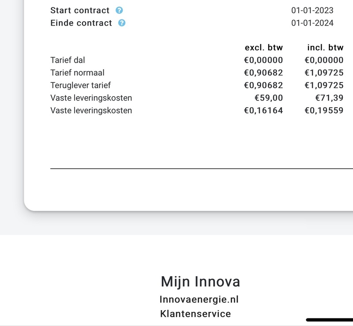This screenshot has height=326, width=353.
Task: Open the help icon beside Start contract
Action: (119, 11)
